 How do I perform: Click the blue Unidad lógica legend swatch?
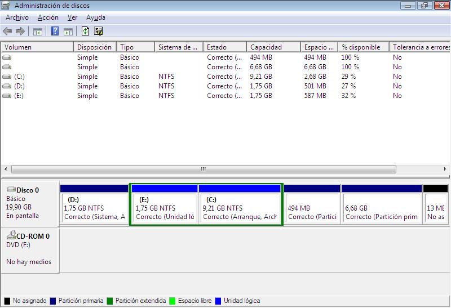(x=218, y=301)
